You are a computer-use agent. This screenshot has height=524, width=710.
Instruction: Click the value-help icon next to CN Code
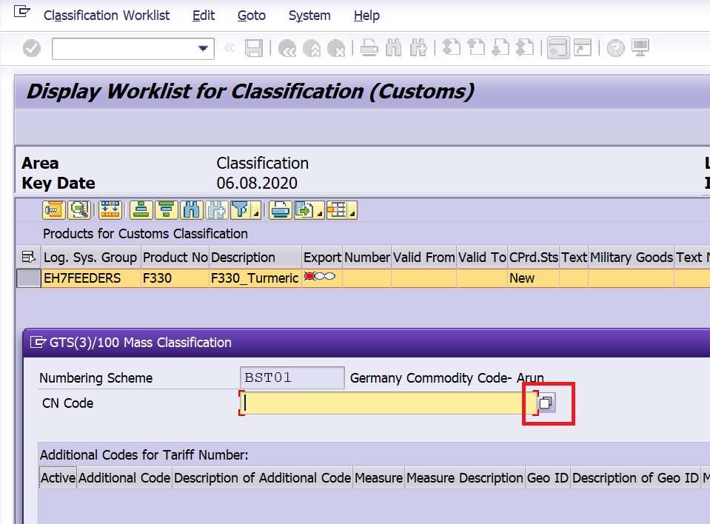point(546,403)
